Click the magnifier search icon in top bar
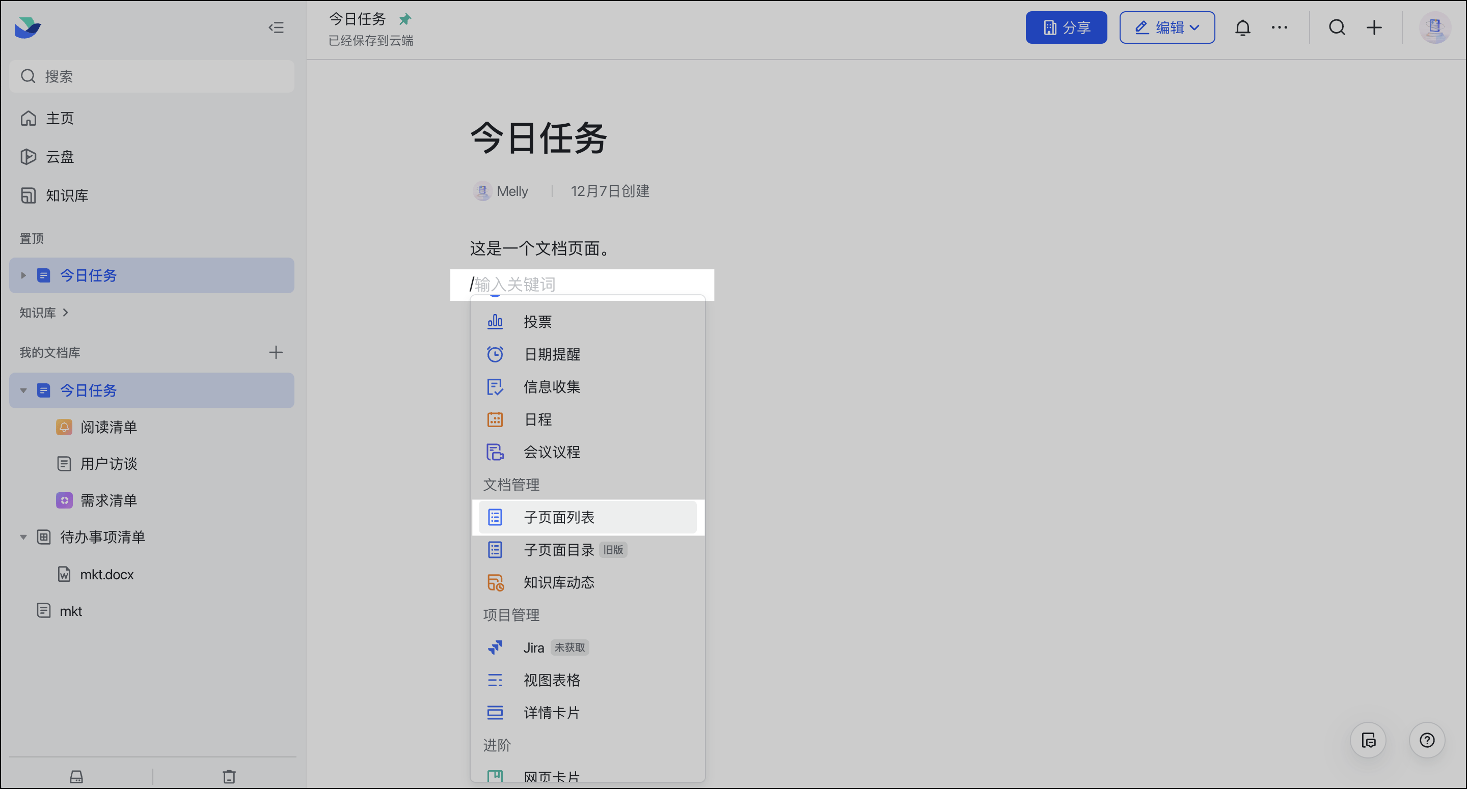This screenshot has height=789, width=1467. pyautogui.click(x=1337, y=27)
